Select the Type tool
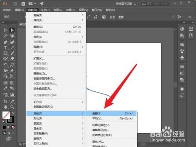The width and height of the screenshot is (196, 147). 5,48
